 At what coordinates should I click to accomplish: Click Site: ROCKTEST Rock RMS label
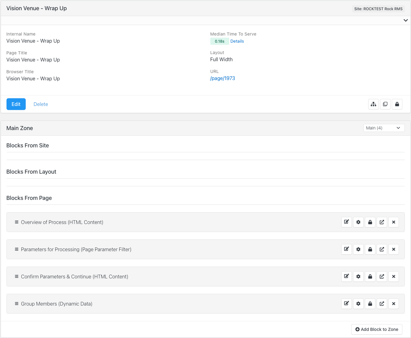pyautogui.click(x=378, y=9)
